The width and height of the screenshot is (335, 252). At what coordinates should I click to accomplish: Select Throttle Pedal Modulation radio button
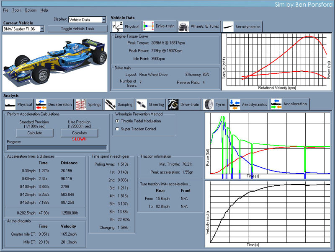pos(117,121)
